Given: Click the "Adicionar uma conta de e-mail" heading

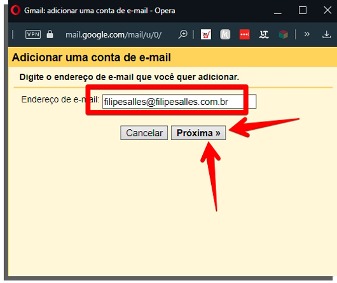Looking at the screenshot, I should pyautogui.click(x=92, y=58).
